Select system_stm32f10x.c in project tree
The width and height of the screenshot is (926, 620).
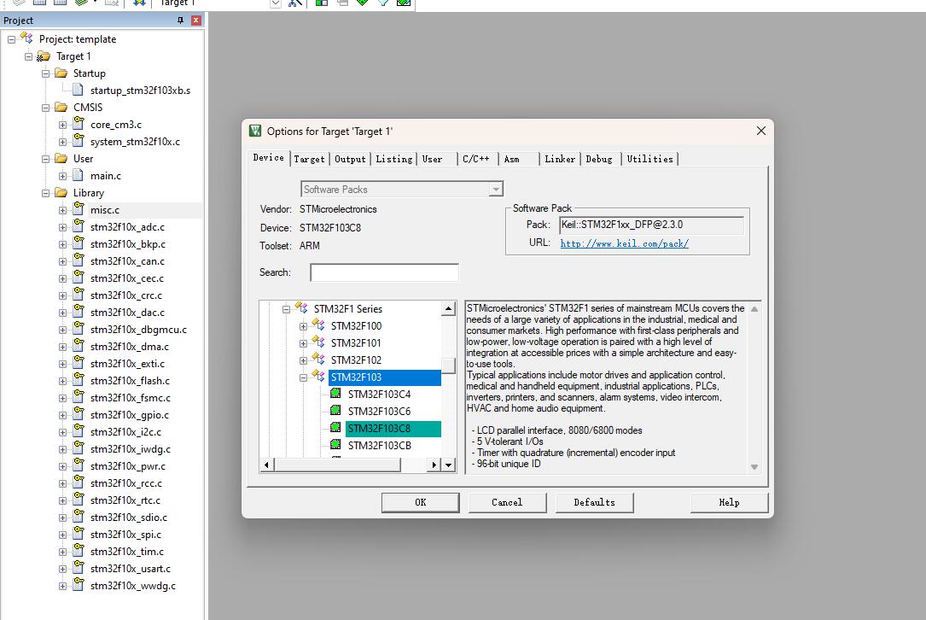pos(135,141)
